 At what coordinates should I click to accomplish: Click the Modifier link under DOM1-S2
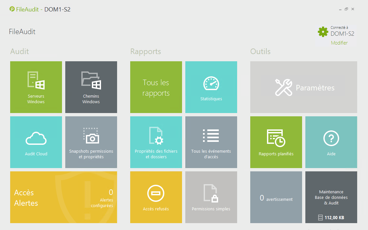339,43
